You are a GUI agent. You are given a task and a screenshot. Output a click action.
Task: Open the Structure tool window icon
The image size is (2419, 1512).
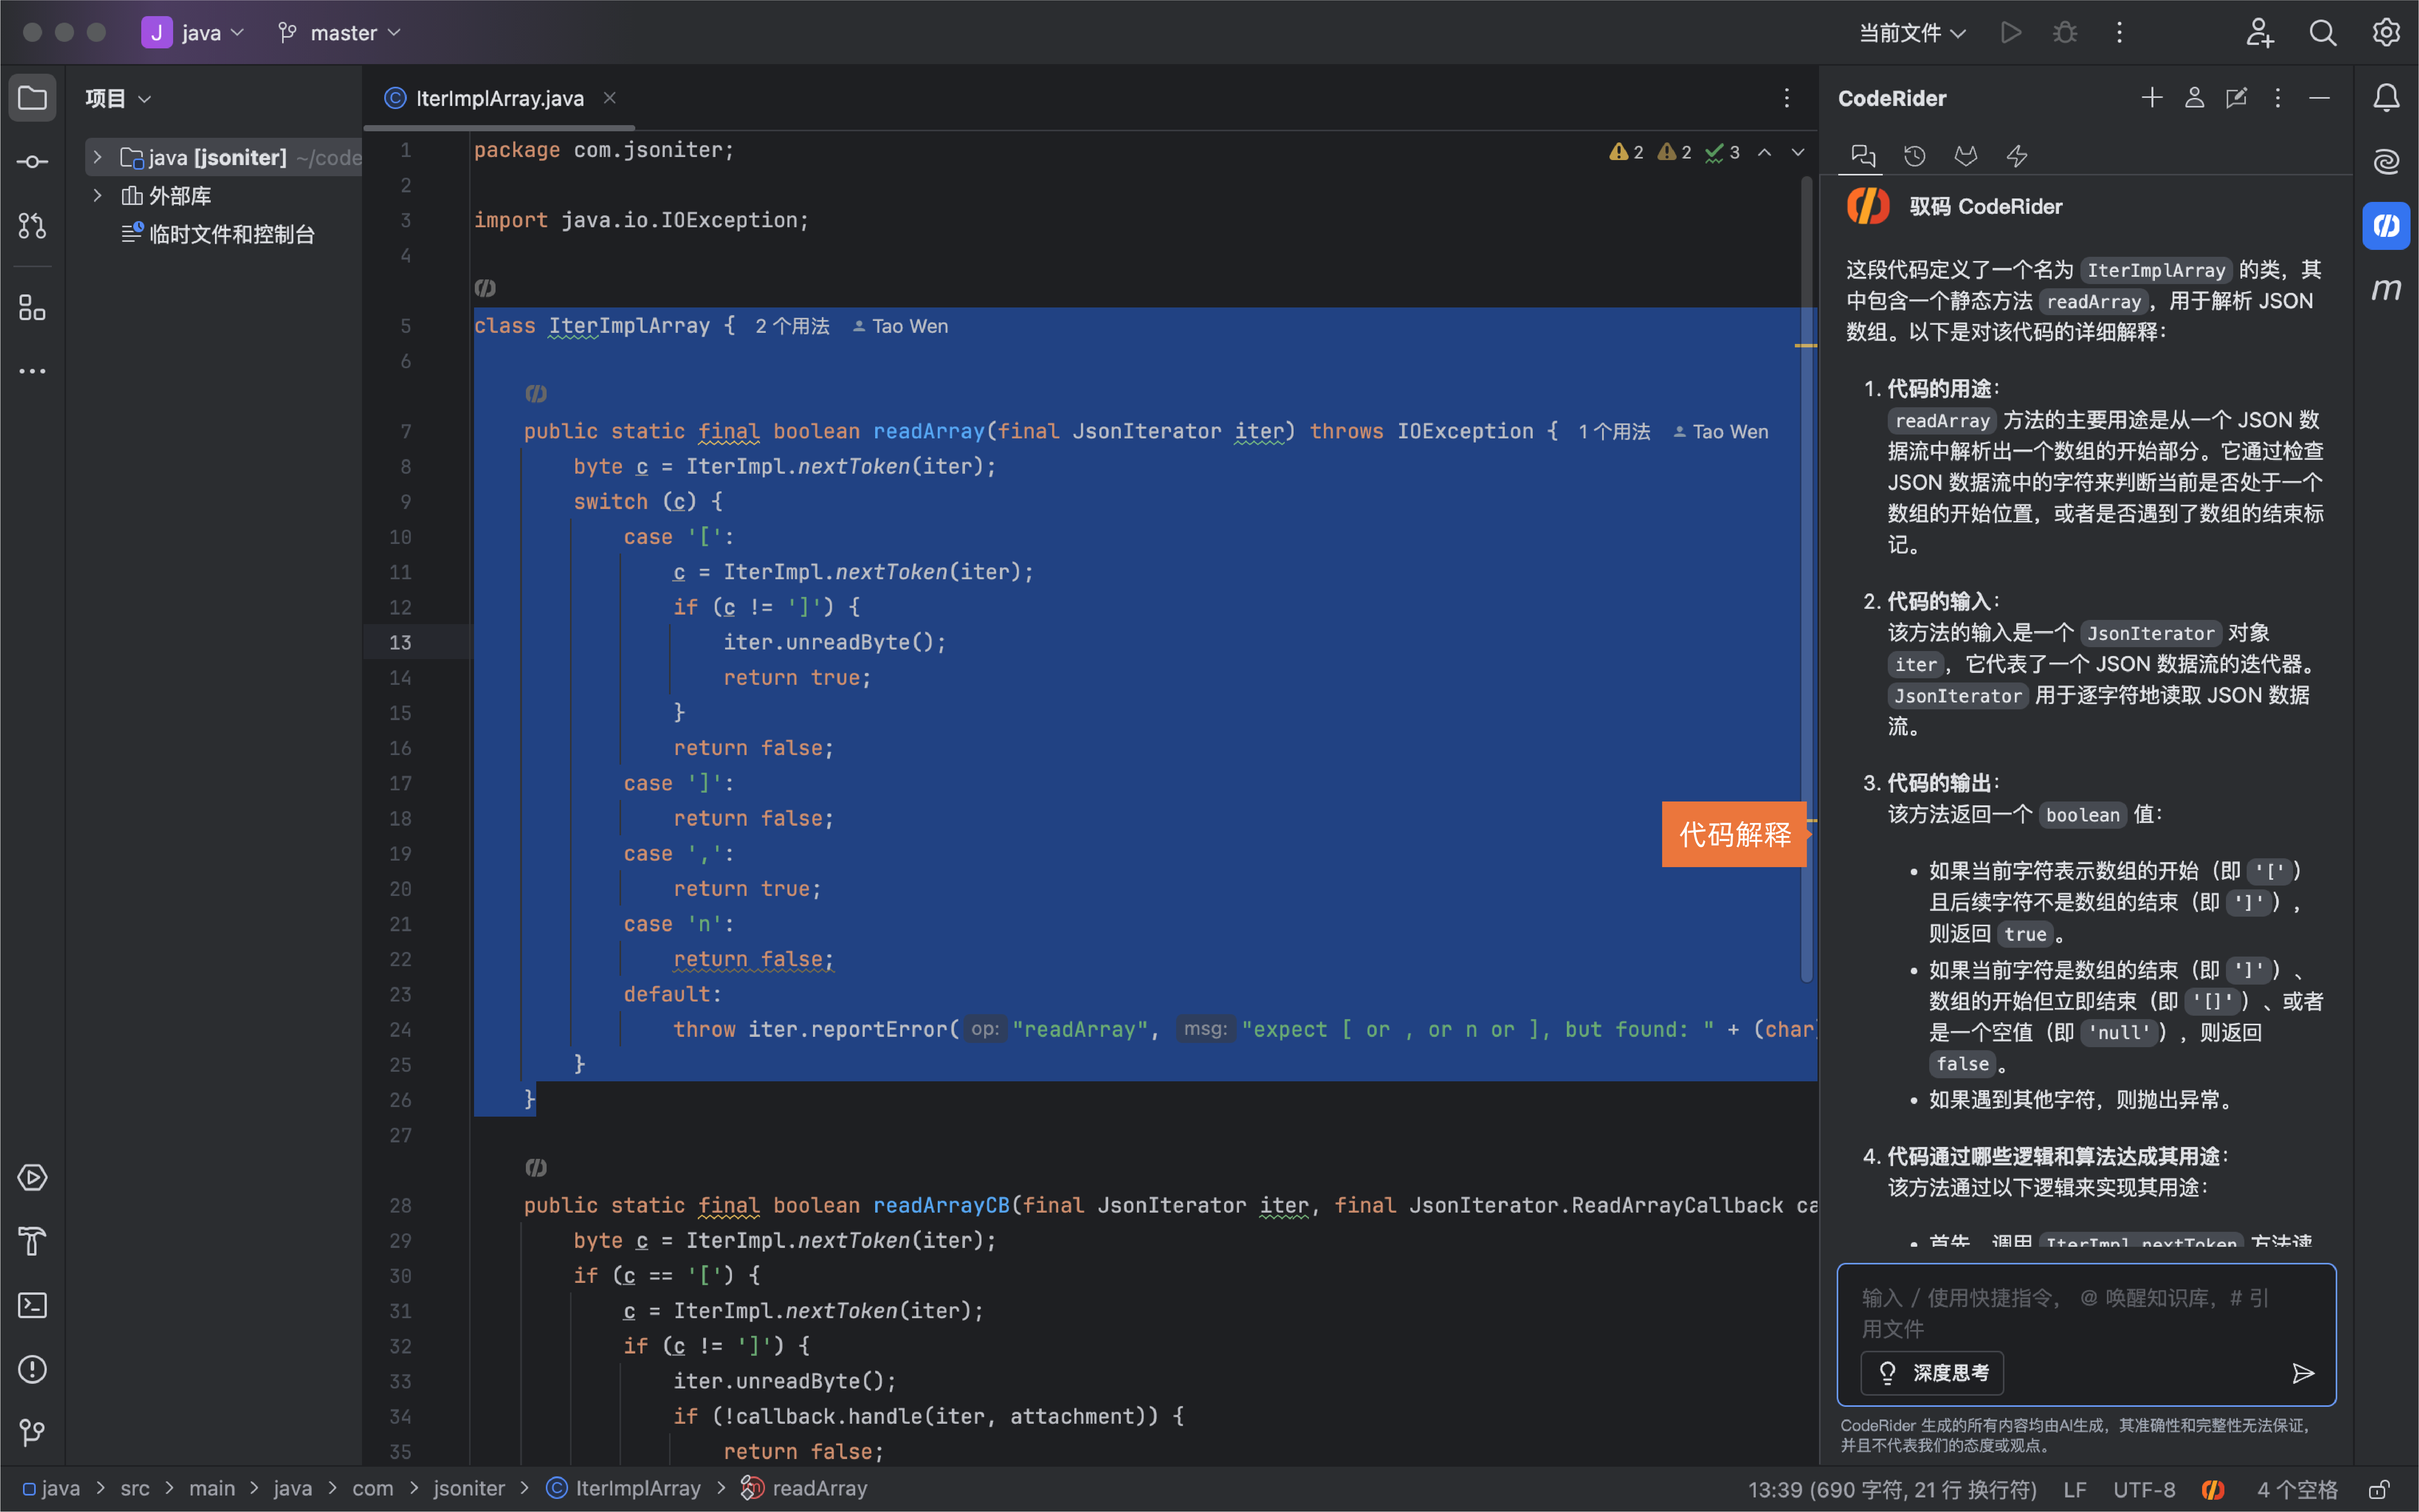tap(32, 308)
